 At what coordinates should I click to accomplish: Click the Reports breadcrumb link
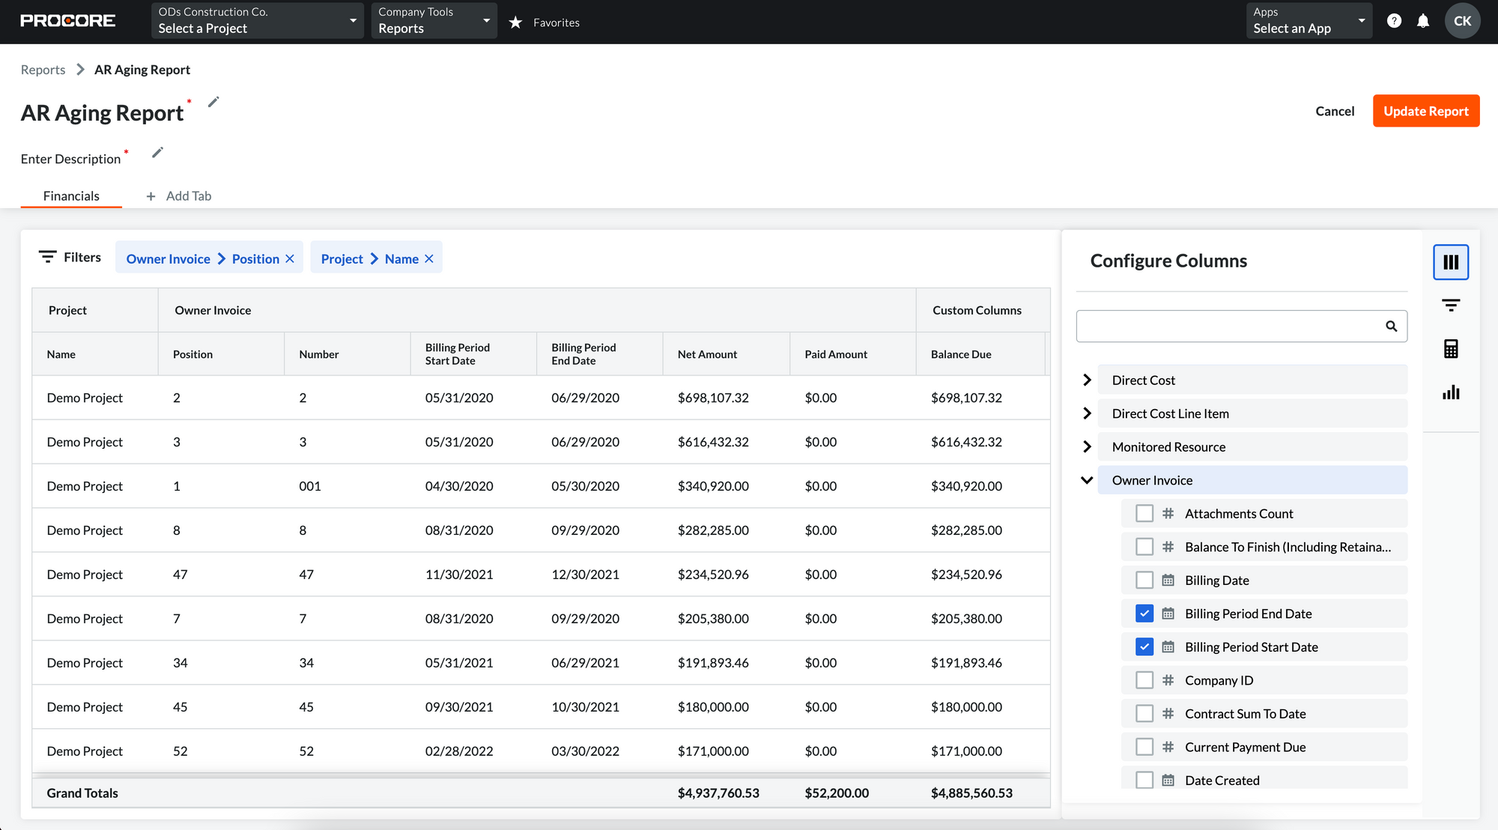(43, 70)
